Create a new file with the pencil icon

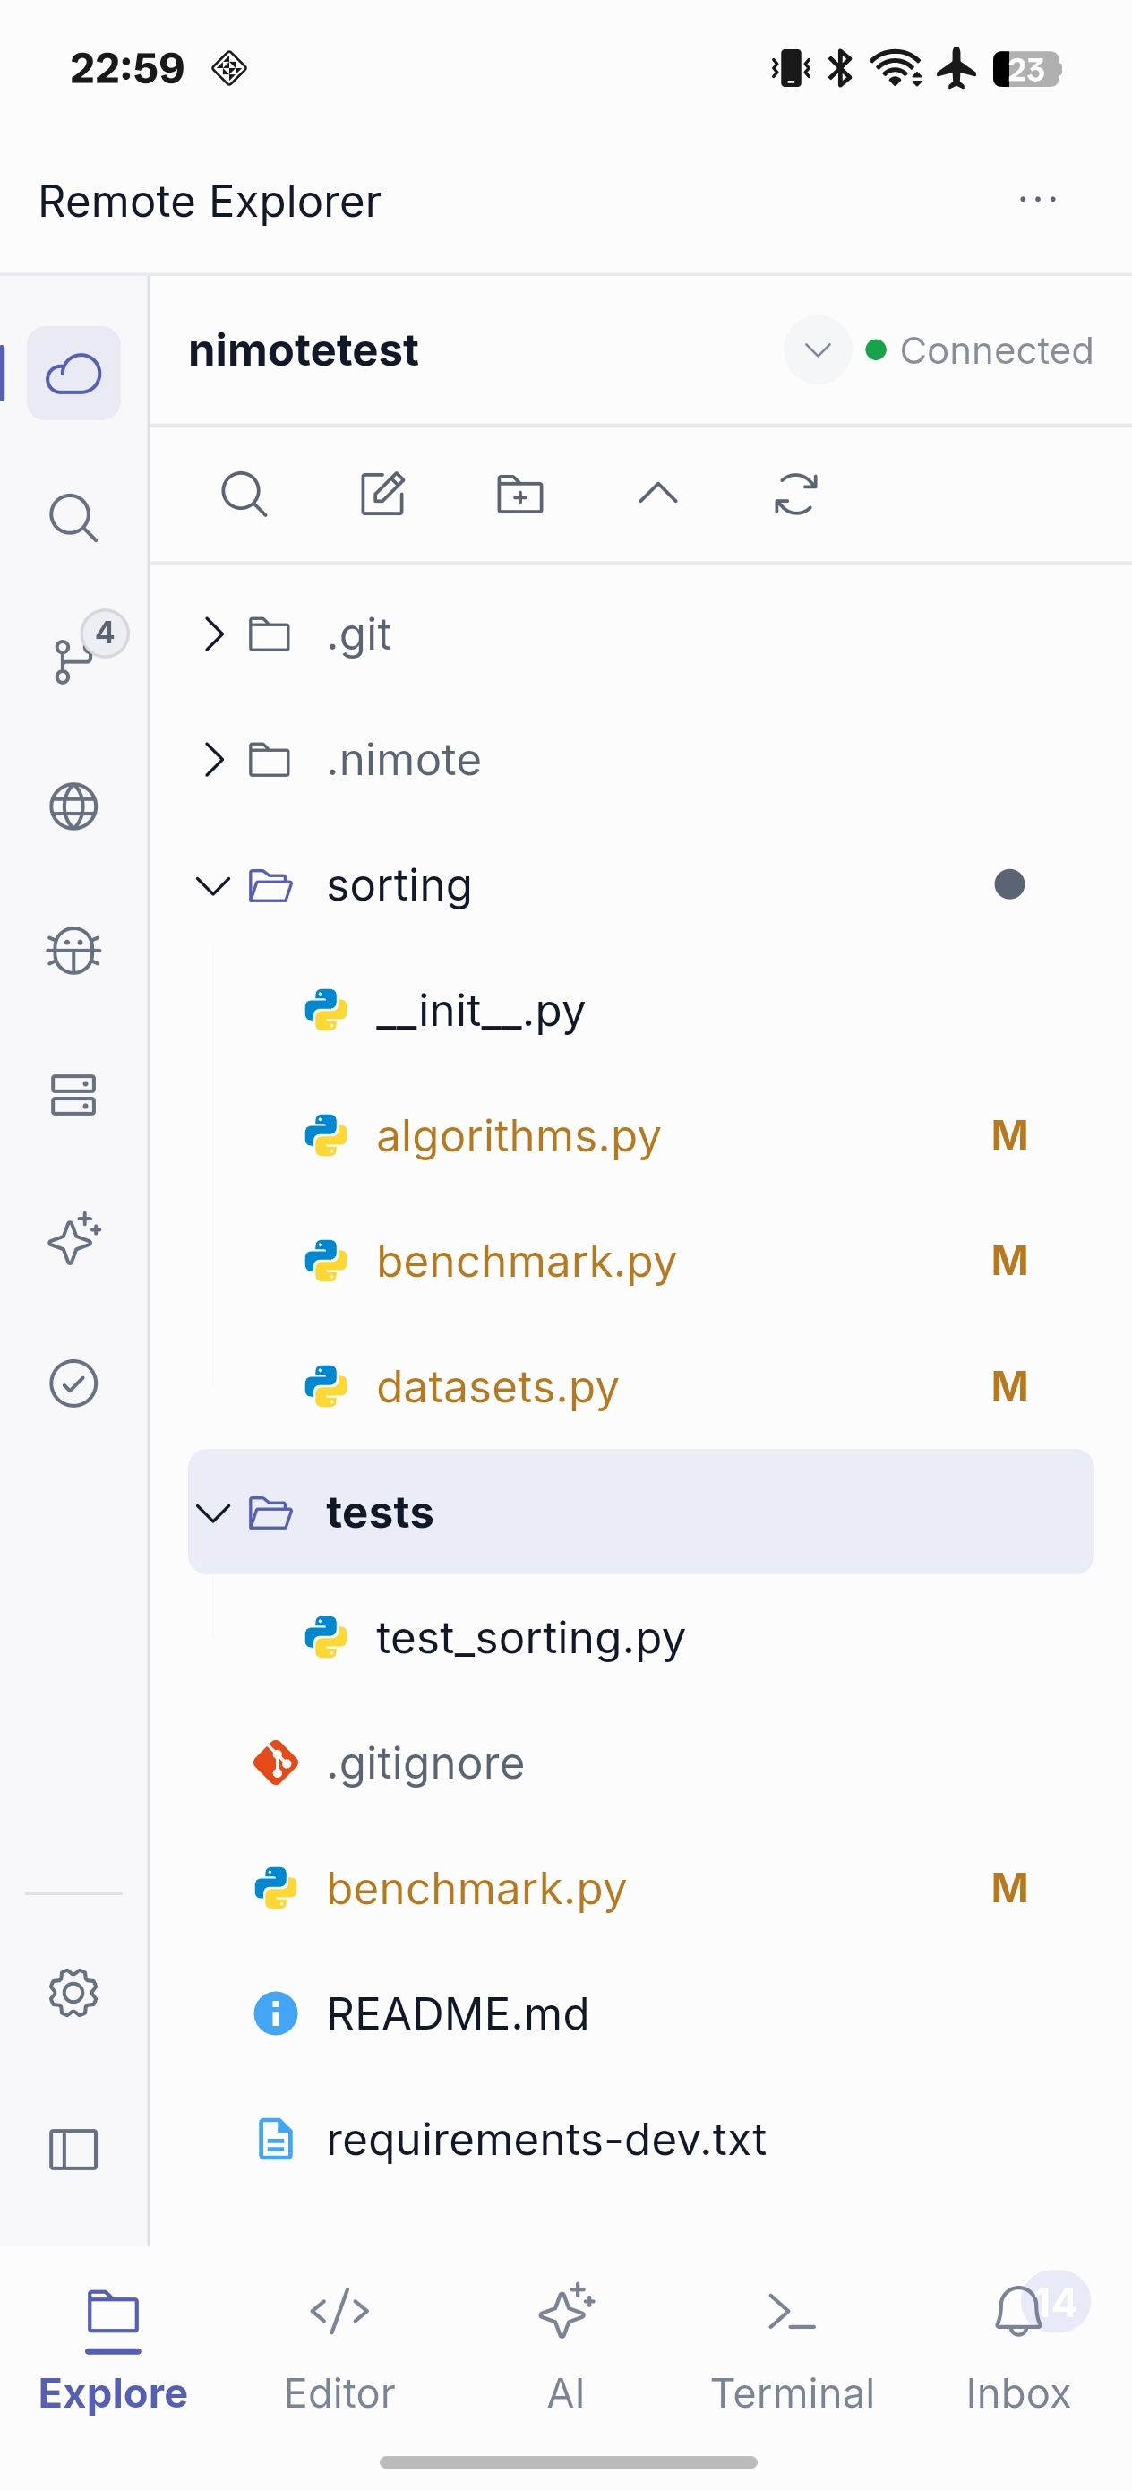(382, 494)
